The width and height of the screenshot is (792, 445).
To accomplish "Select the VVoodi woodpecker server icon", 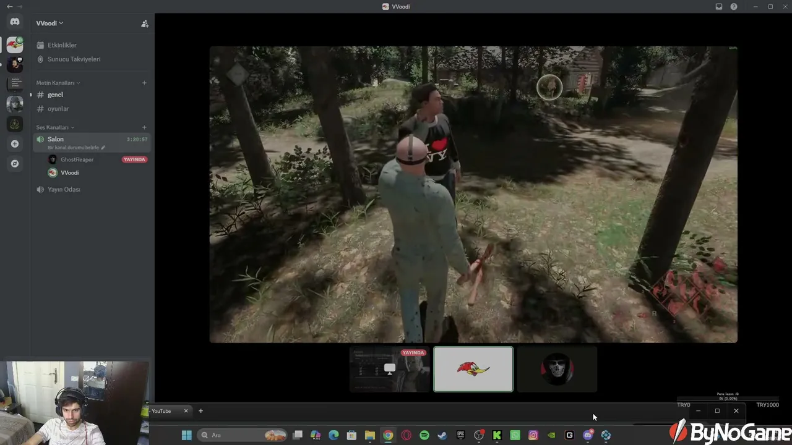I will 15,44.
